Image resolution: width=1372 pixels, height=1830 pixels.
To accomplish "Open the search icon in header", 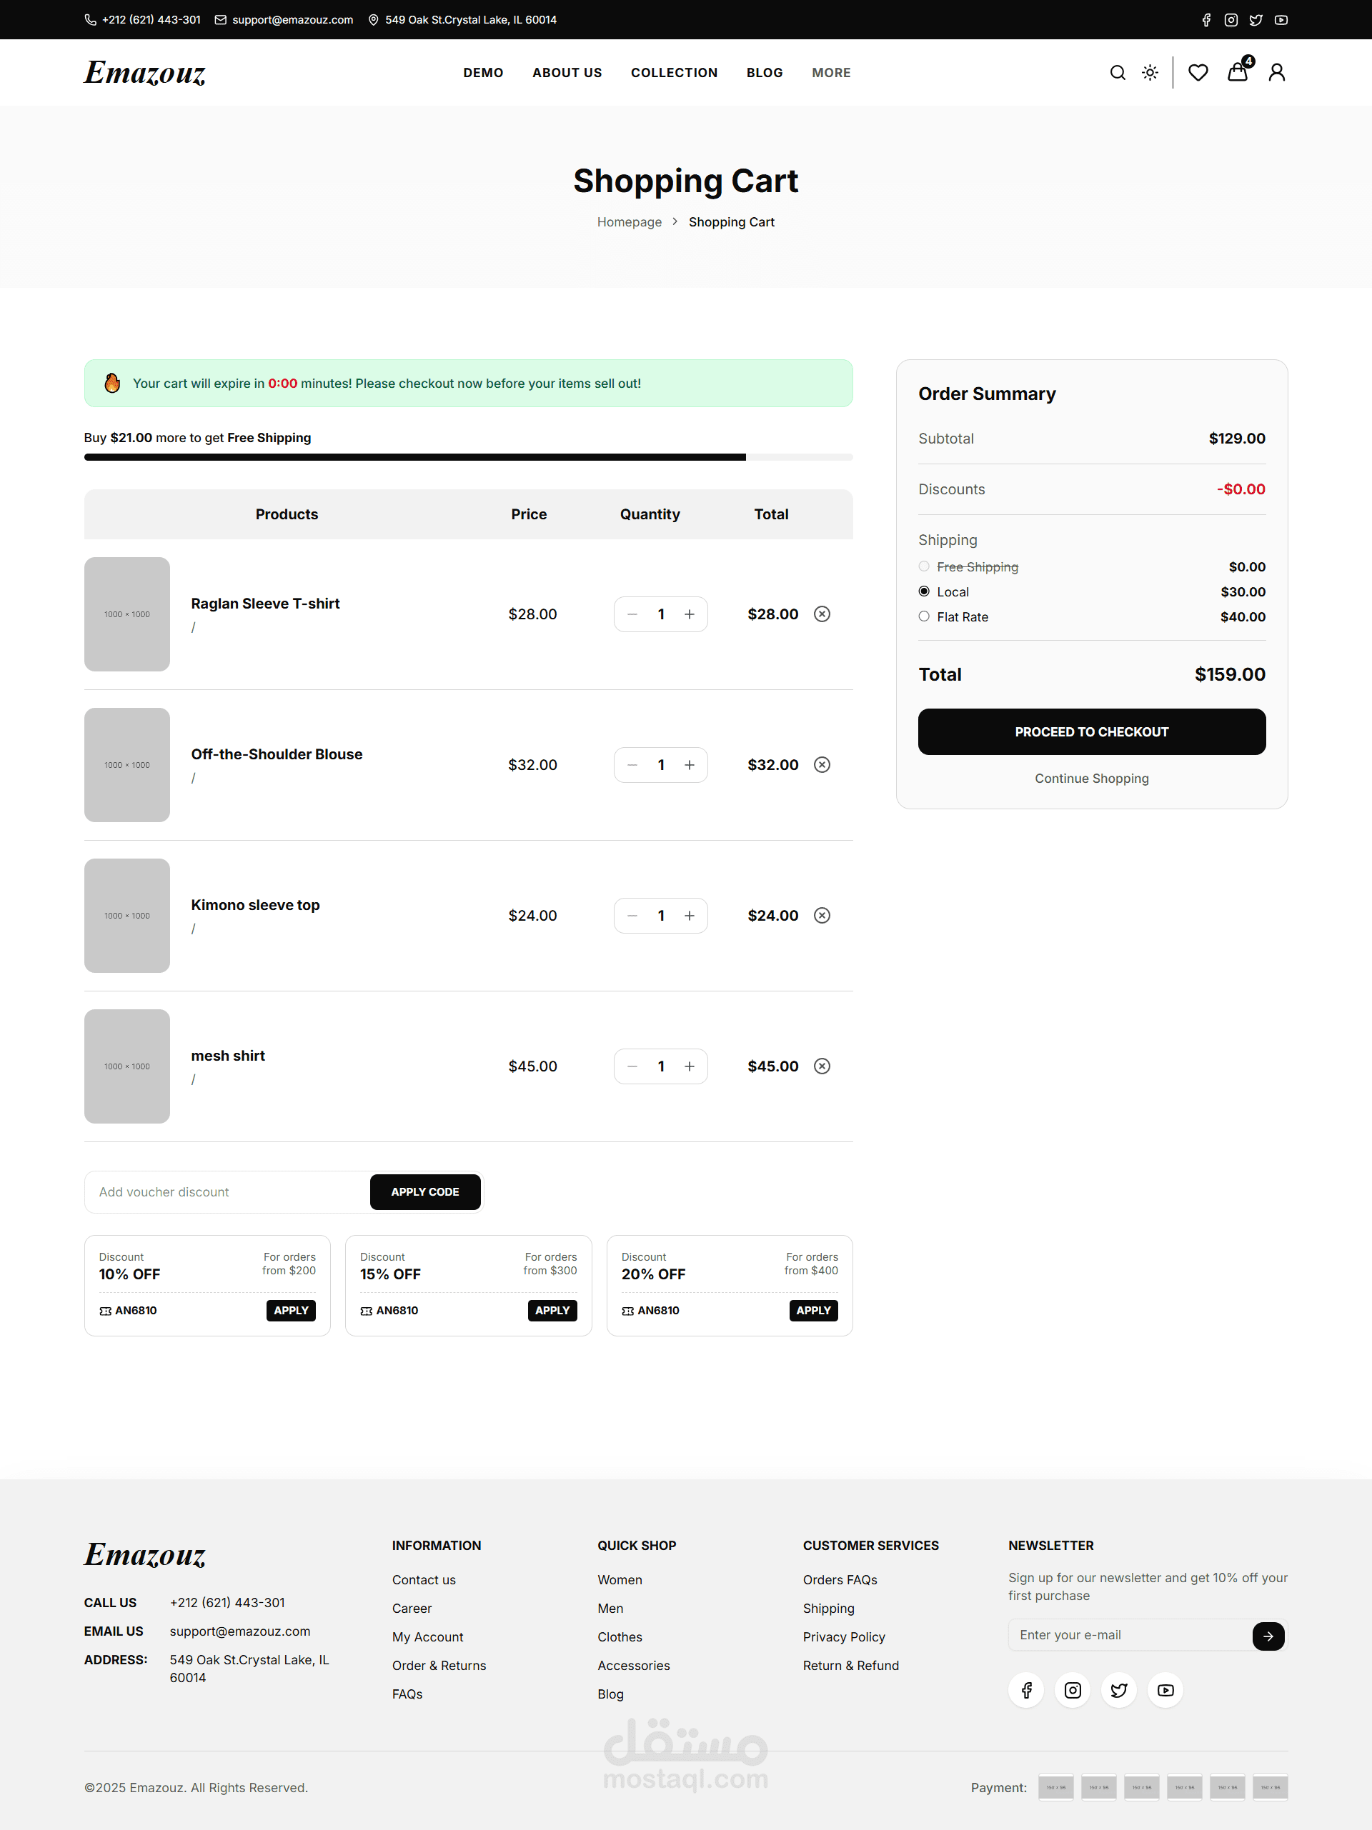I will (1117, 73).
